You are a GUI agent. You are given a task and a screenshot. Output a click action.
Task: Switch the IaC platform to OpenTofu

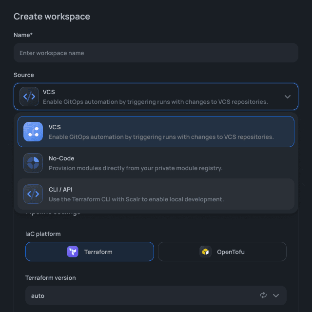[x=222, y=252]
